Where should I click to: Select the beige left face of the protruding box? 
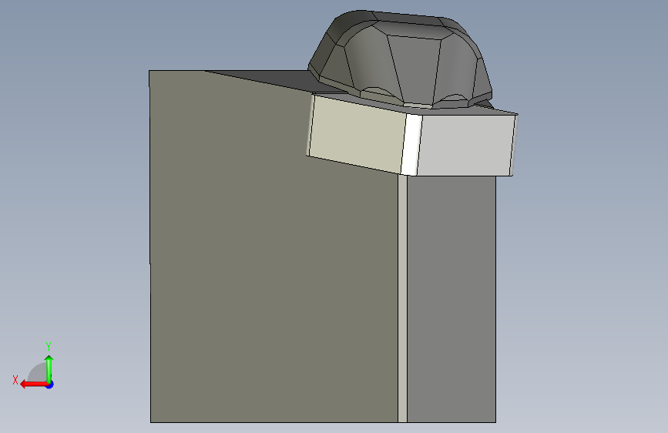(x=357, y=134)
